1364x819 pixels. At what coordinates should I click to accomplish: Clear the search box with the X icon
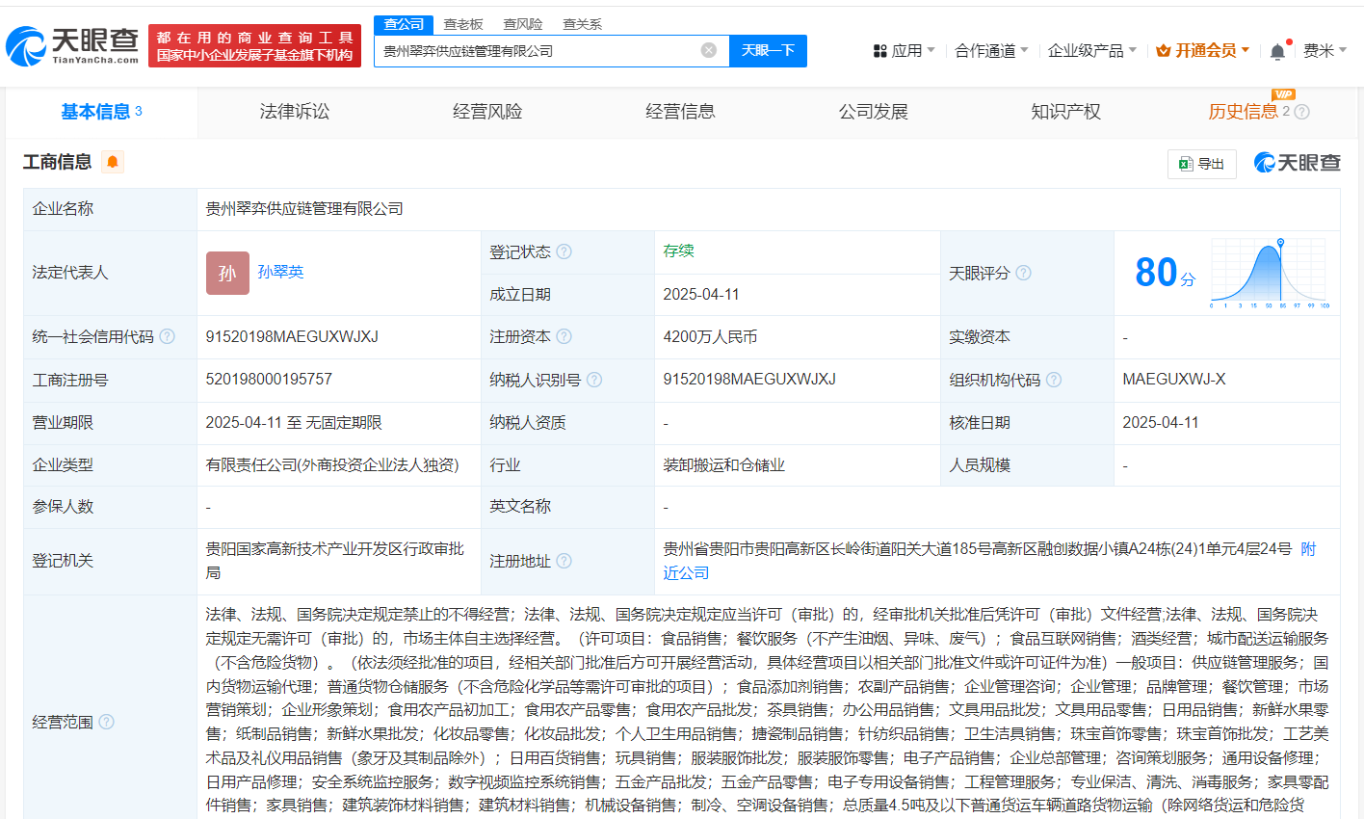tap(709, 50)
